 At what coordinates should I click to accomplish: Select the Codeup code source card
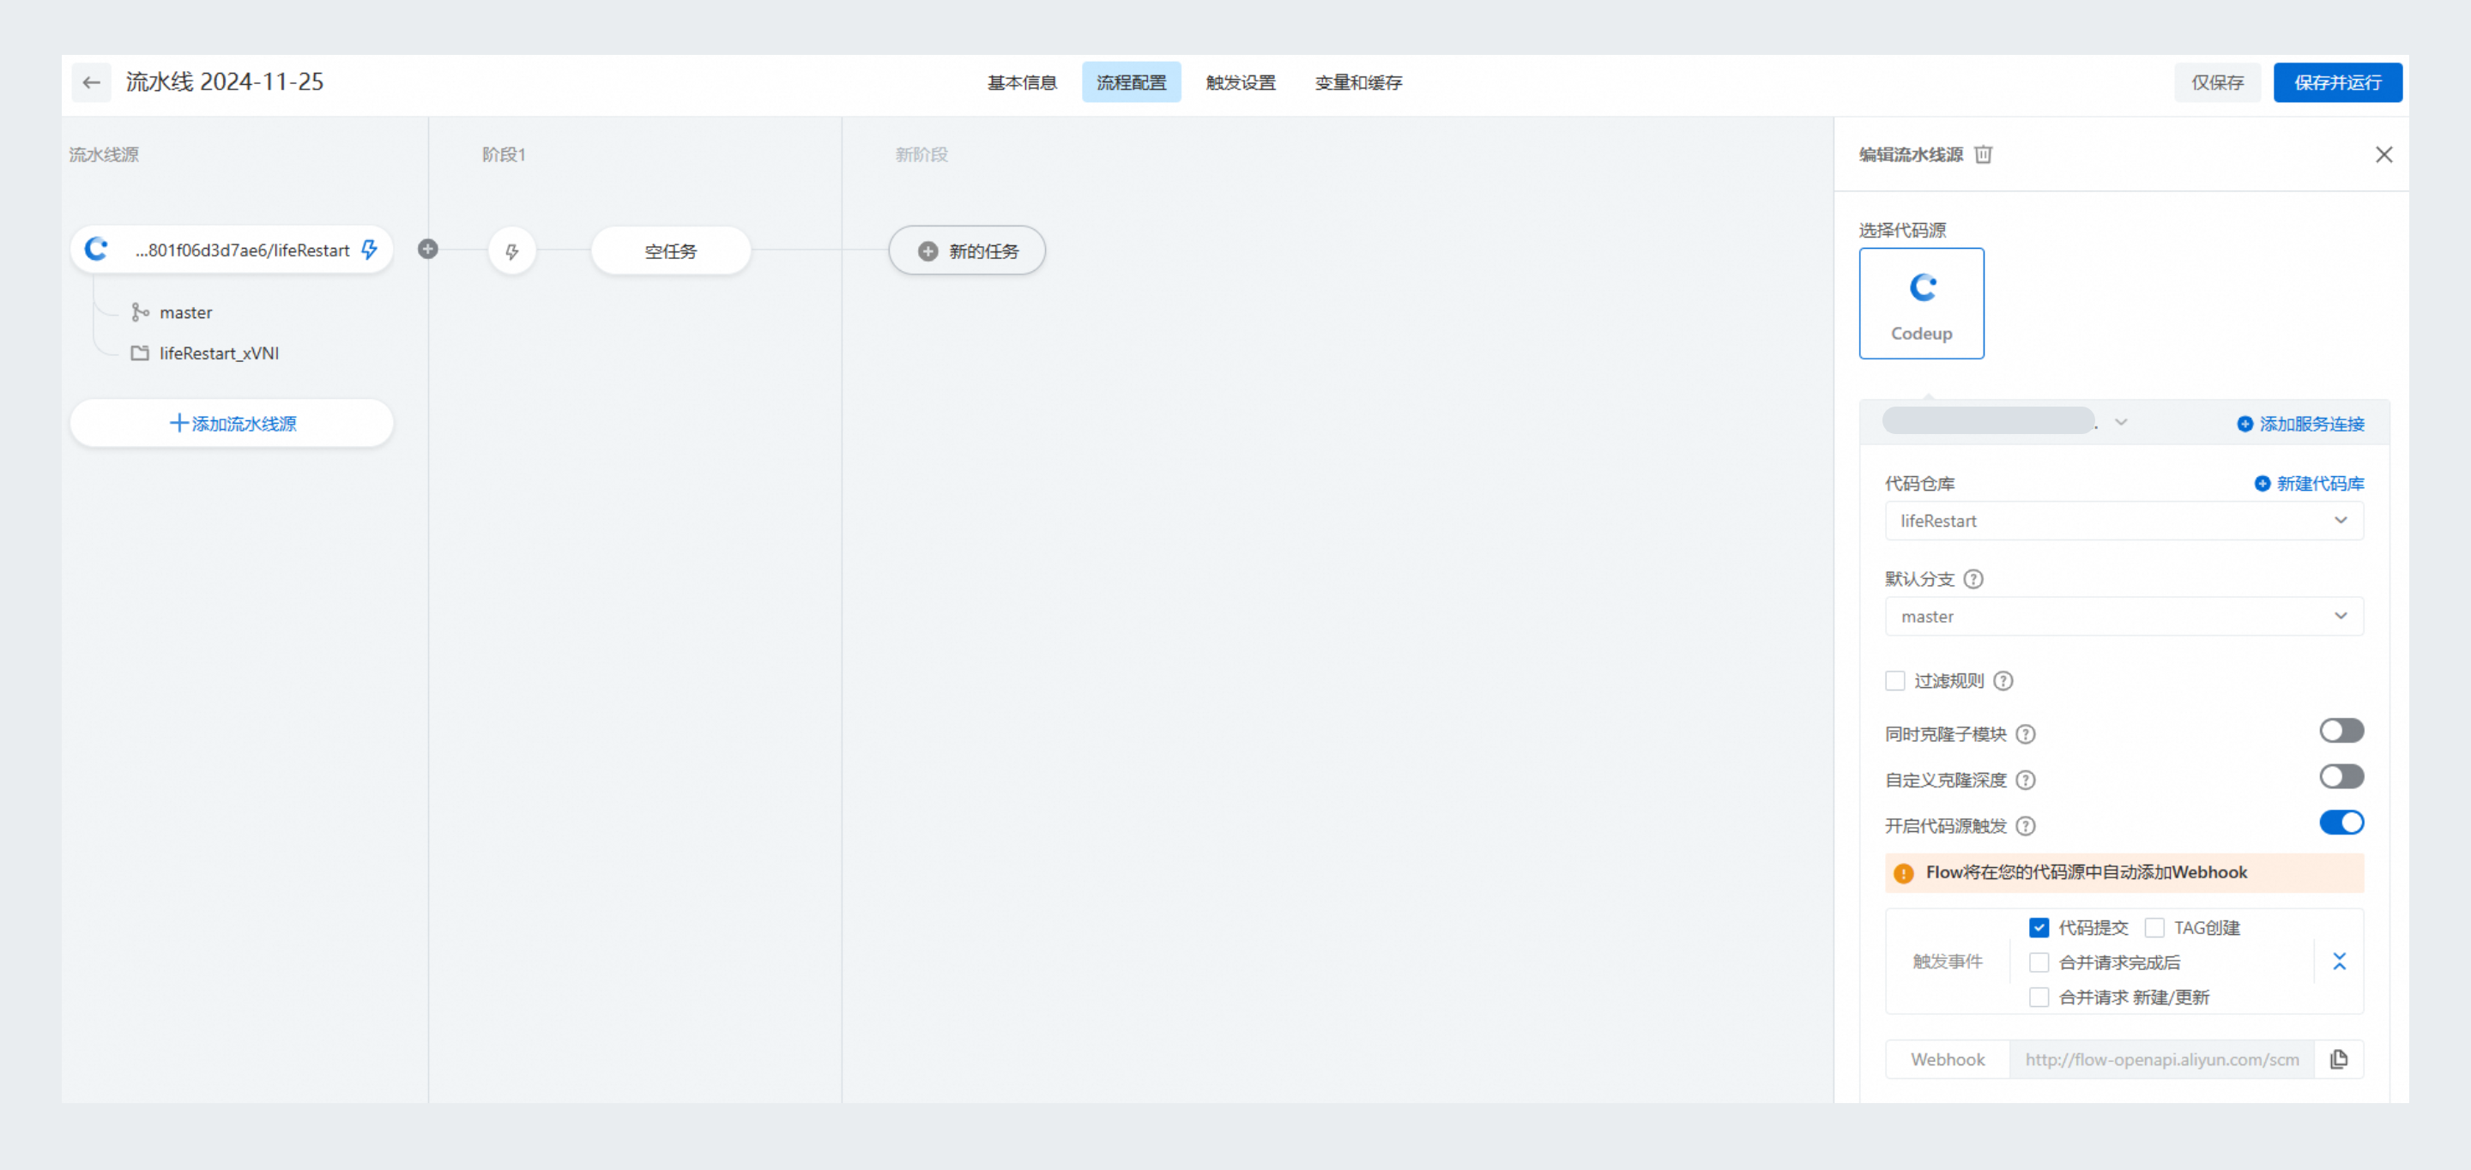click(x=1921, y=304)
